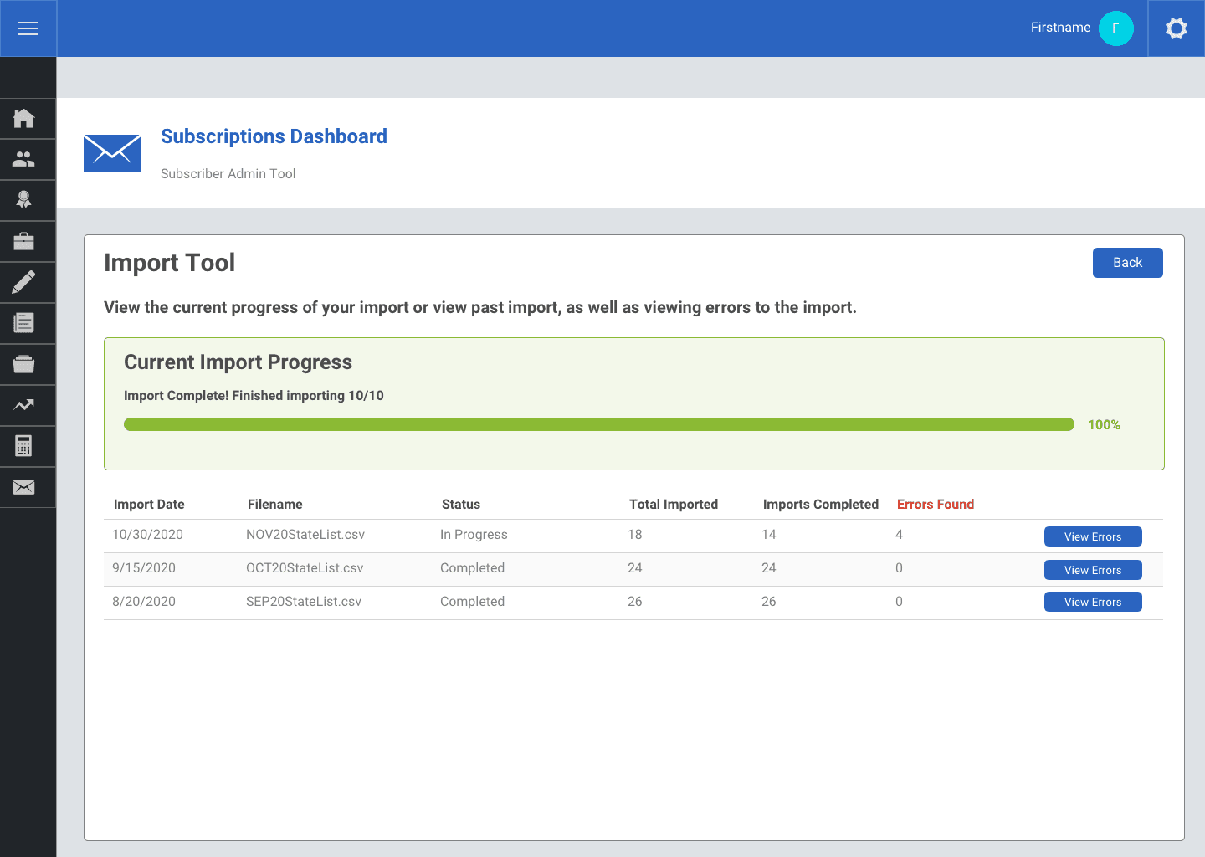
Task: Select the pencil edit sidebar icon
Action: point(24,282)
